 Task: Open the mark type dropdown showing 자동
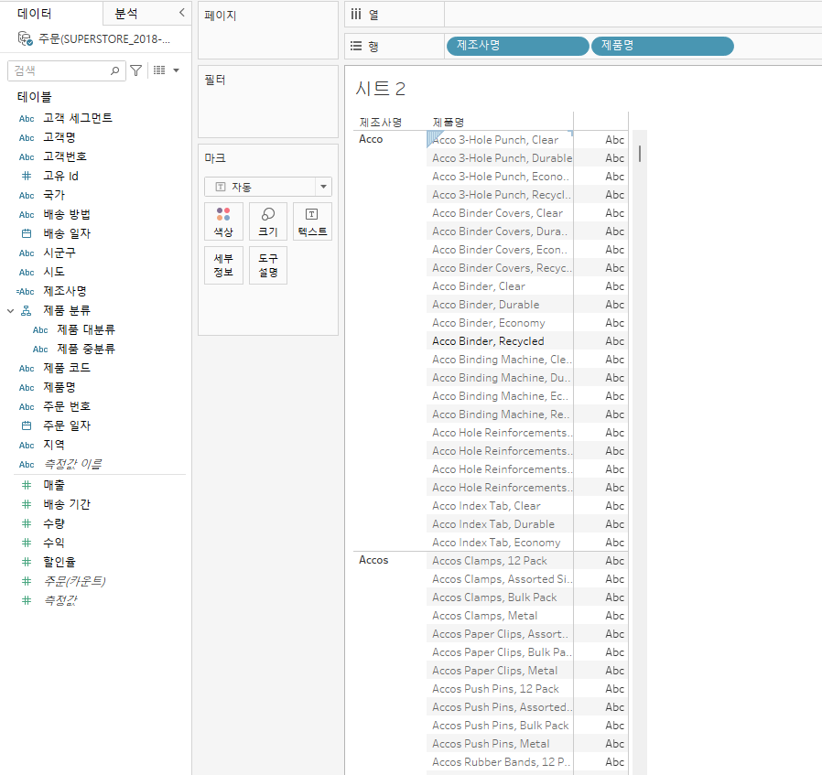click(268, 187)
